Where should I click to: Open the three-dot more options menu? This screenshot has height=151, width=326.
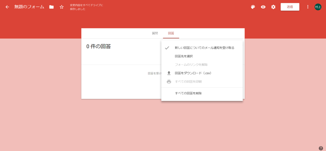tap(308, 7)
